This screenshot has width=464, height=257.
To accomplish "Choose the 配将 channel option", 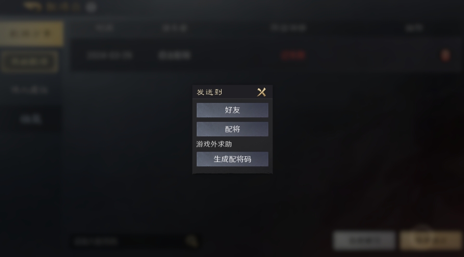I will 233,129.
